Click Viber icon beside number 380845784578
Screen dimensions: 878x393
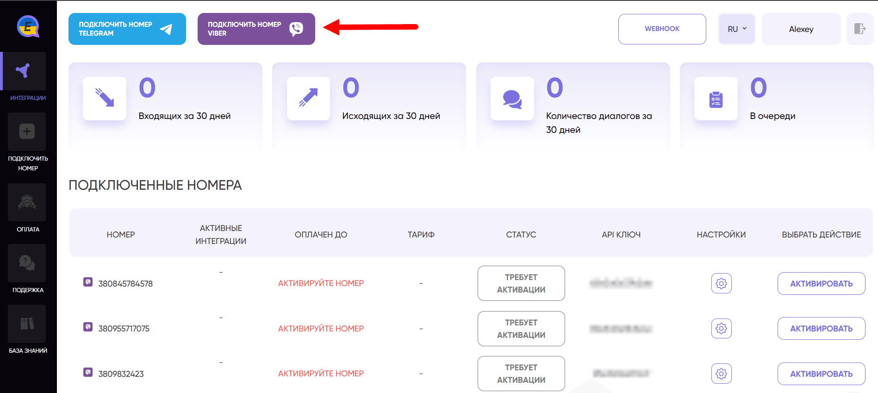coord(88,282)
